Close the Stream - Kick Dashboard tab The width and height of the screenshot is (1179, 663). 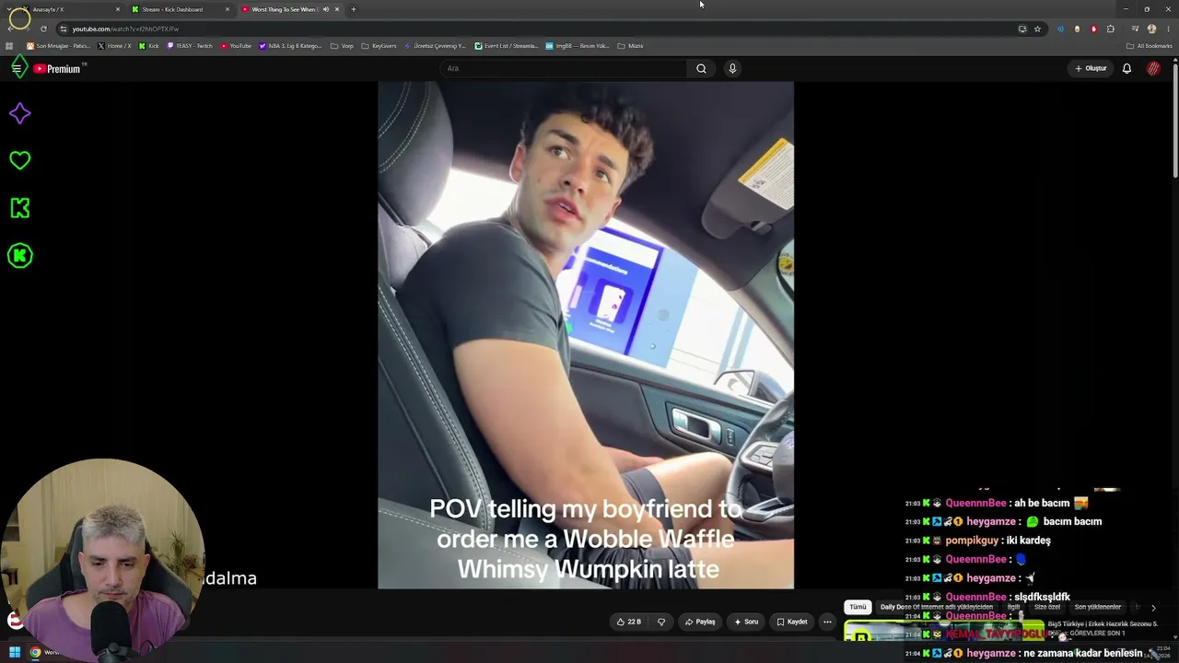click(227, 9)
